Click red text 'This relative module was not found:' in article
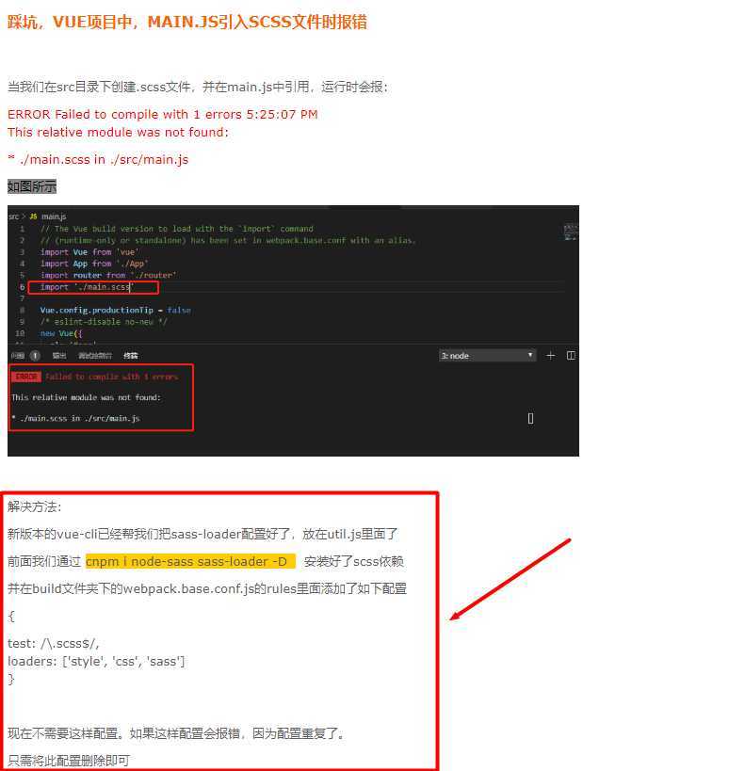Image resolution: width=745 pixels, height=771 pixels. pyautogui.click(x=118, y=133)
